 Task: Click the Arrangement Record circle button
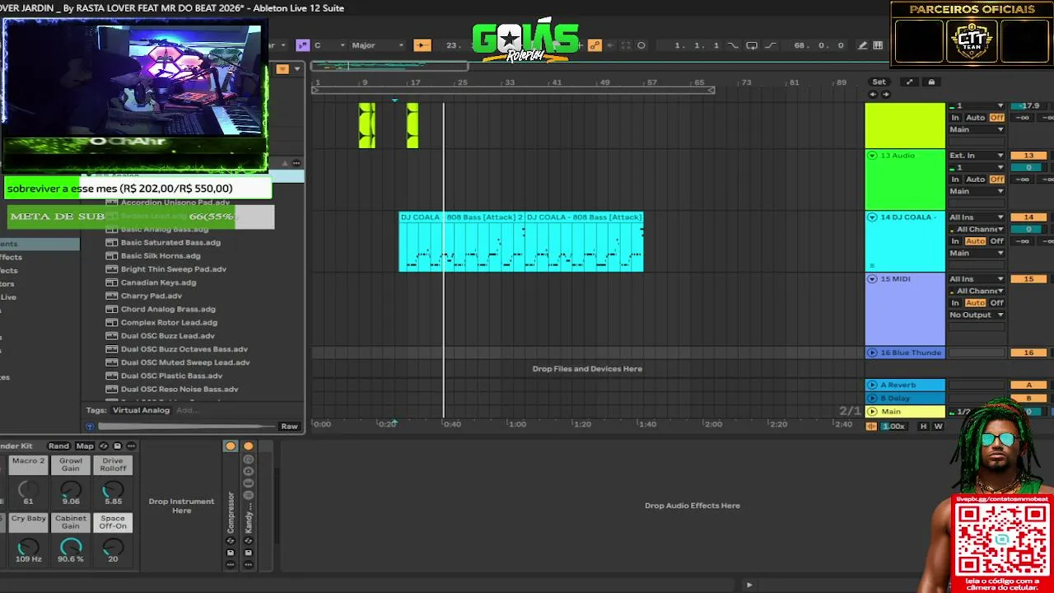click(x=641, y=45)
